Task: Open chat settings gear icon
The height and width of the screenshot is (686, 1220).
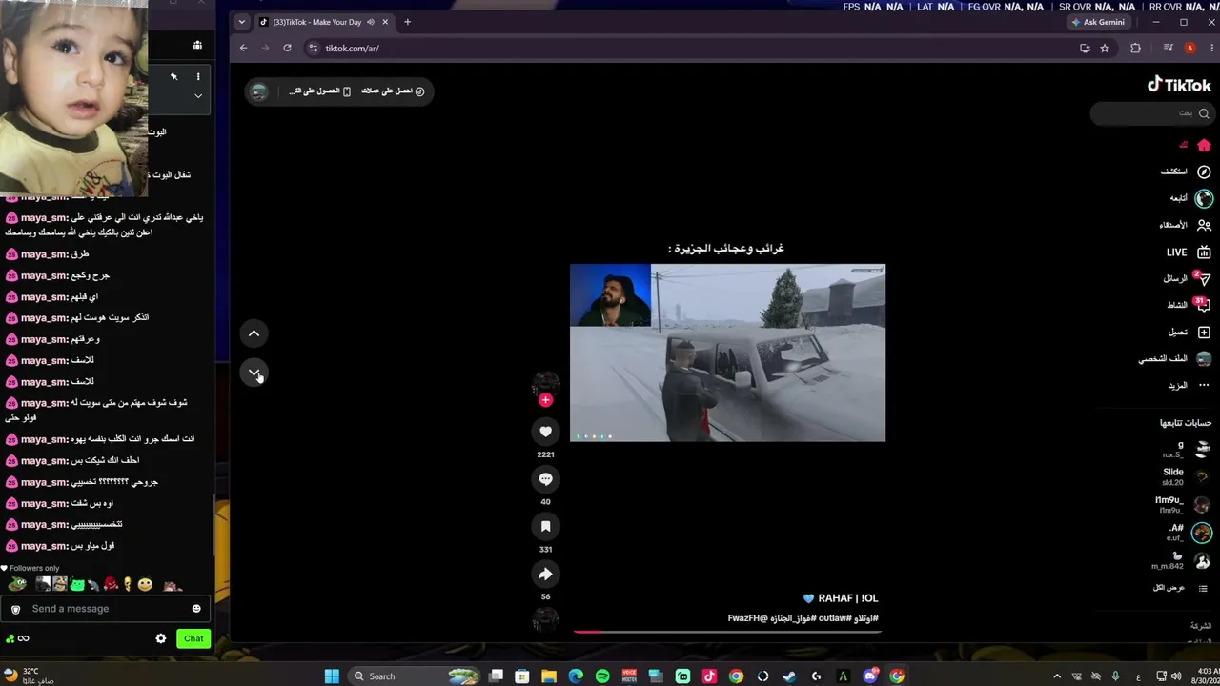Action: pos(161,638)
